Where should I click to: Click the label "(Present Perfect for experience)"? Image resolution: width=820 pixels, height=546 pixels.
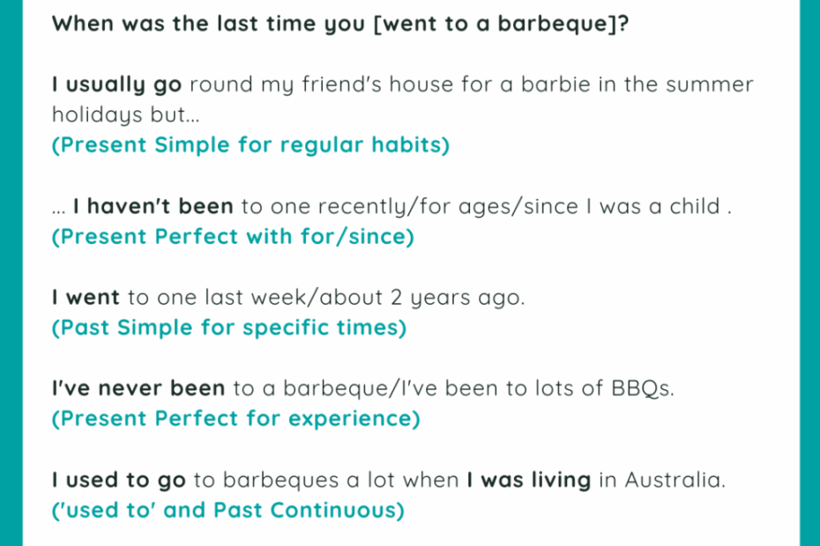(235, 419)
